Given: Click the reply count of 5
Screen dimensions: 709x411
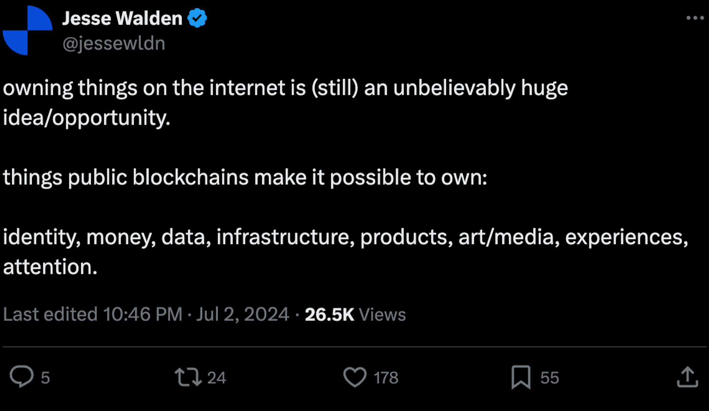Looking at the screenshot, I should click(45, 378).
